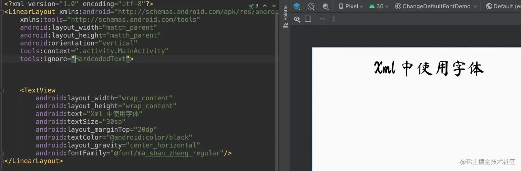
Task: Open the ChangeDefaultFontDemo theme dropdown
Action: tap(436, 6)
